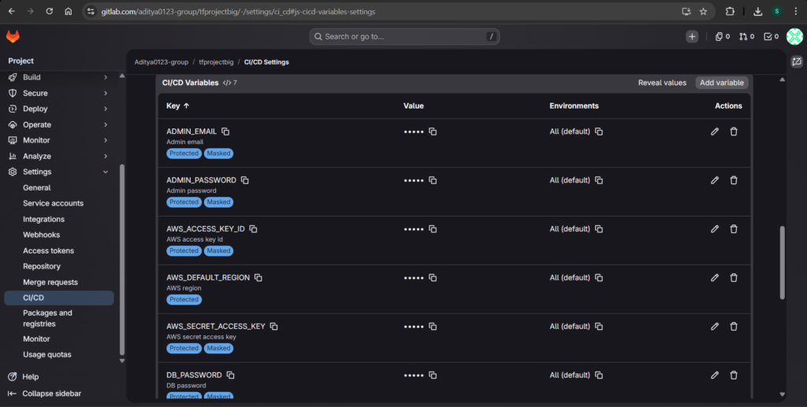Sort variables by the Key column header
Screen dimensions: 807x407
point(177,105)
